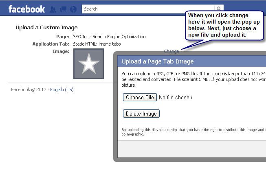Click the 'Image:' label
The width and height of the screenshot is (266, 177).
[61, 51]
